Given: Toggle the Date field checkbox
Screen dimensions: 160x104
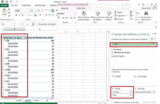Looking at the screenshot, I should click(112, 44).
